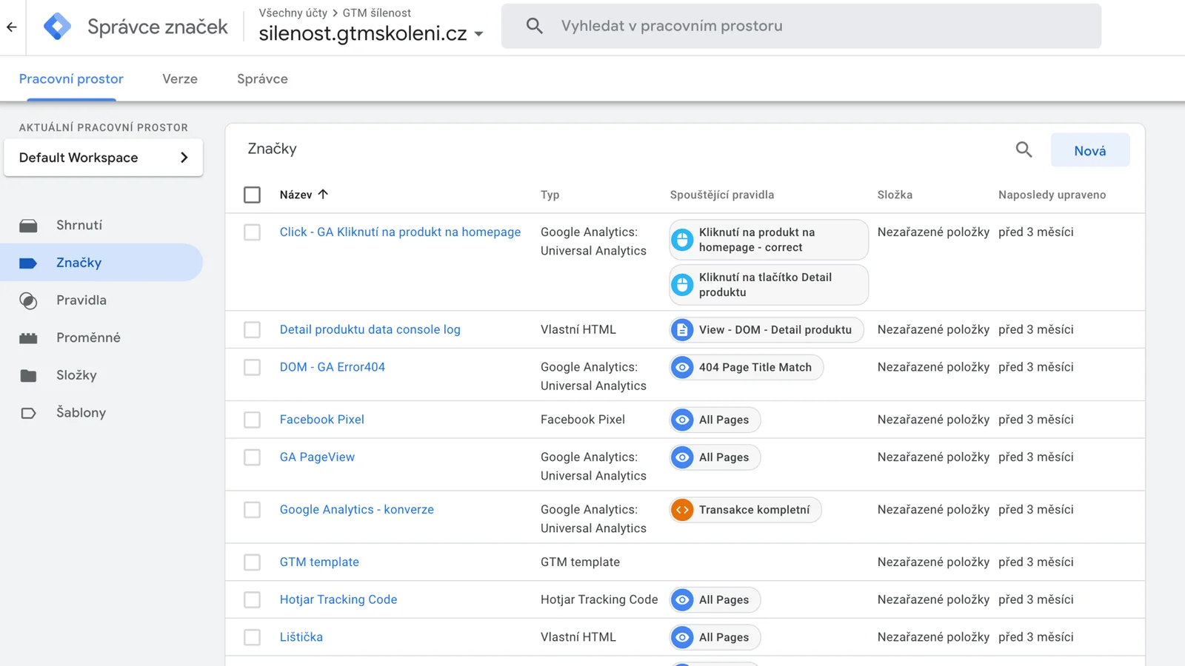Image resolution: width=1185 pixels, height=666 pixels.
Task: Click the Nová button
Action: point(1089,150)
